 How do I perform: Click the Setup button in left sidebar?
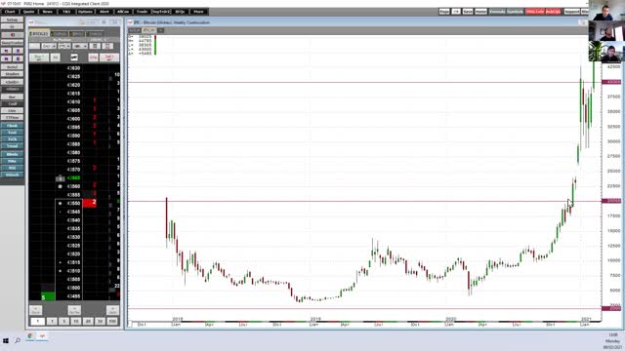12,19
